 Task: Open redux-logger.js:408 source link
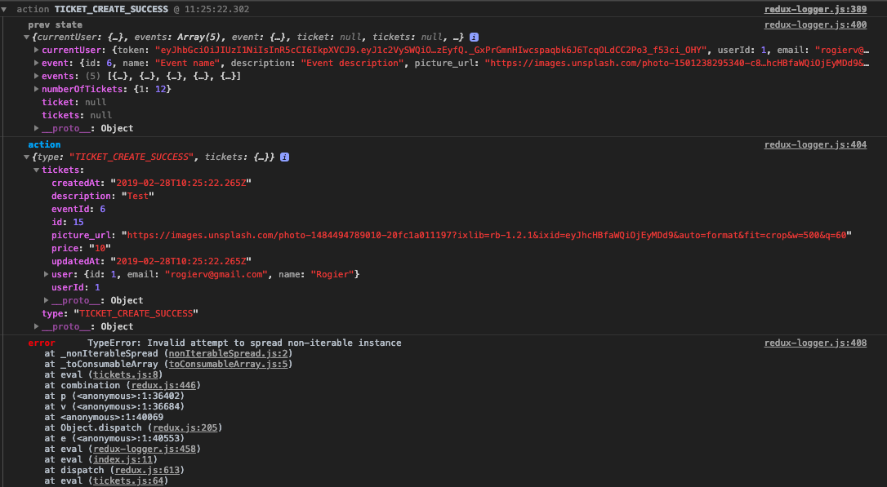(x=815, y=343)
